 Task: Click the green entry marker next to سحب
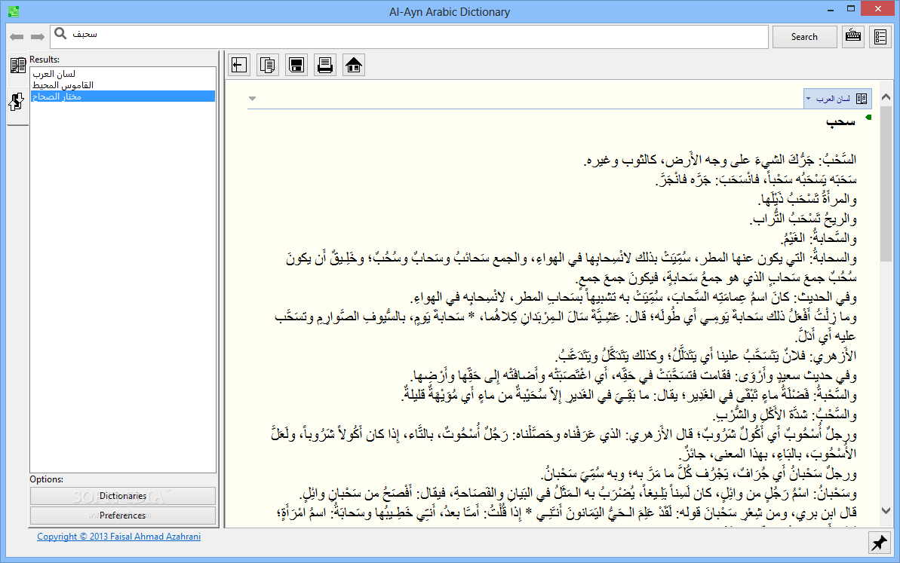point(868,118)
